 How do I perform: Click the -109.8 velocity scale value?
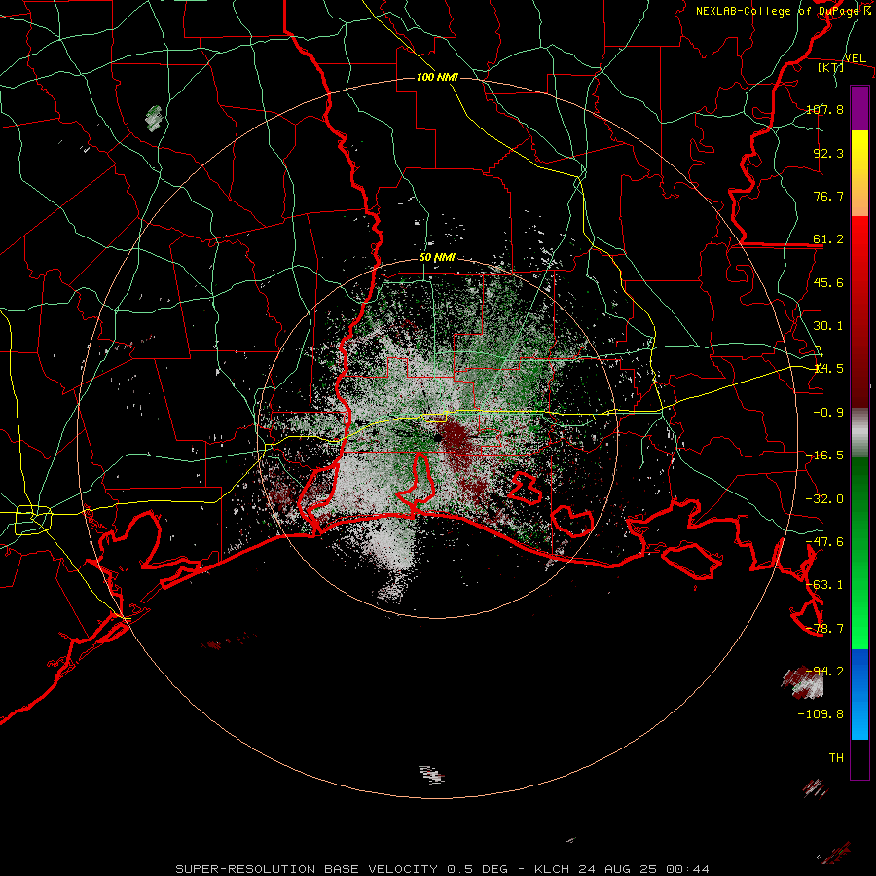[x=821, y=714]
